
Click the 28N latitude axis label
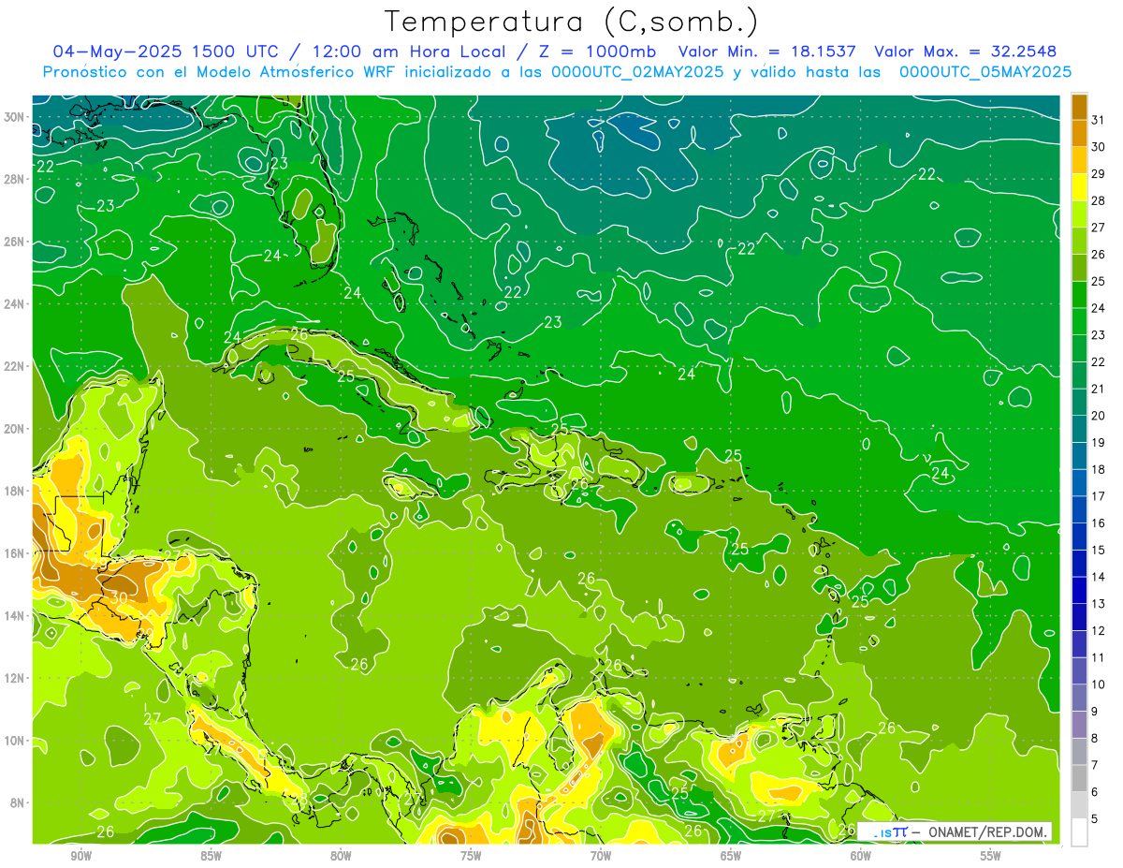tap(16, 179)
